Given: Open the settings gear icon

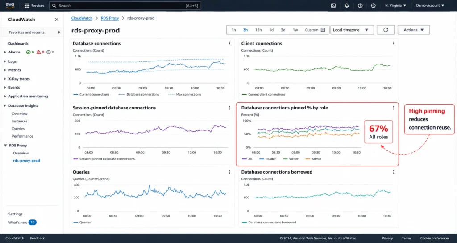Looking at the screenshot, I should point(374,5).
